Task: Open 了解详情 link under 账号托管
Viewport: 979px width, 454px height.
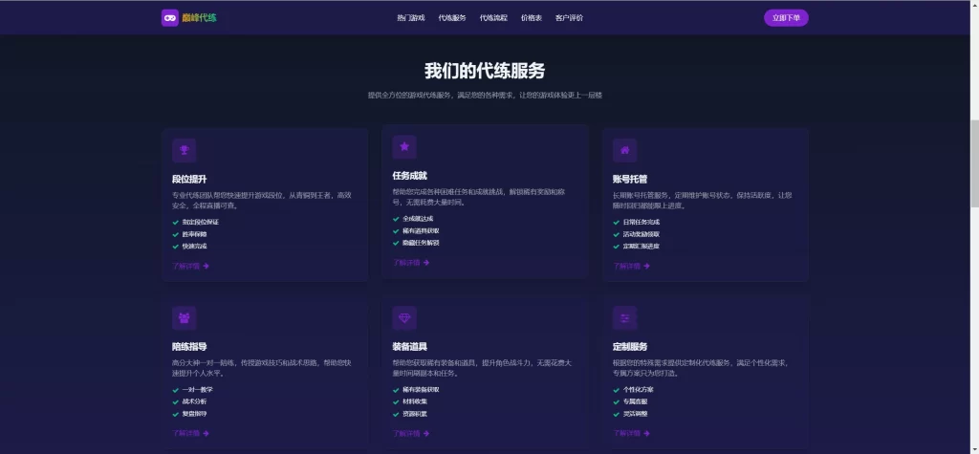Action: click(631, 266)
